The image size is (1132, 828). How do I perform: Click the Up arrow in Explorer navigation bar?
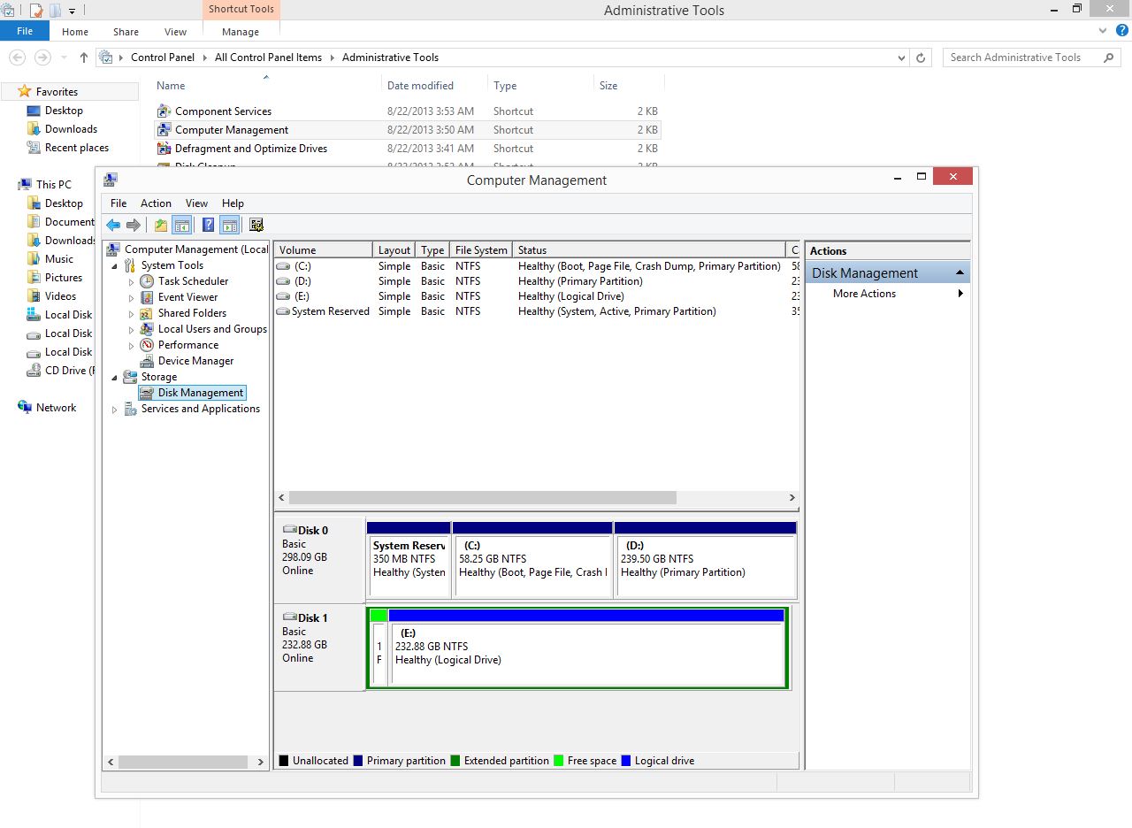(x=84, y=57)
